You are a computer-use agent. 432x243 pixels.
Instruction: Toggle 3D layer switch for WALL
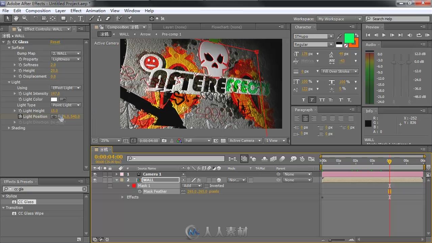[219, 180]
